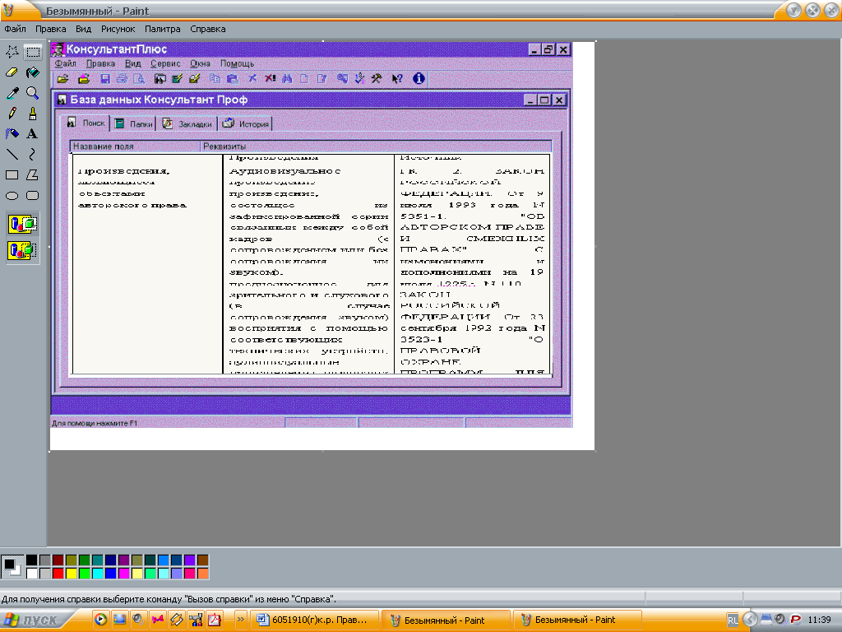Choose the rectangular Select tool

[33, 52]
